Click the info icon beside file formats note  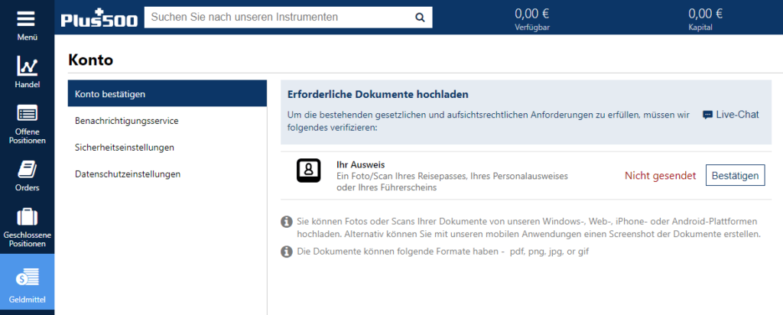[x=286, y=252]
